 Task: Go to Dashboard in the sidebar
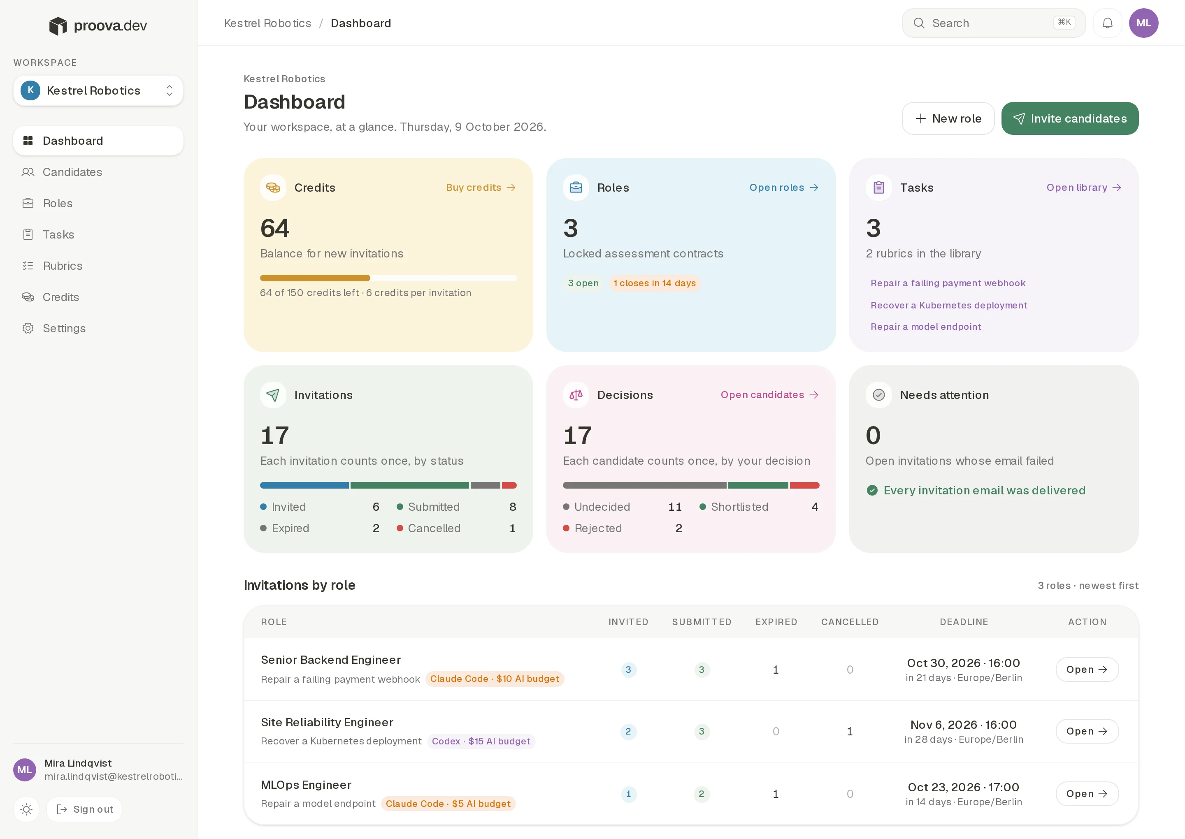[98, 141]
